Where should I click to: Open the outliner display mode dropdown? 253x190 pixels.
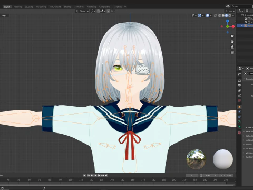tap(247, 11)
